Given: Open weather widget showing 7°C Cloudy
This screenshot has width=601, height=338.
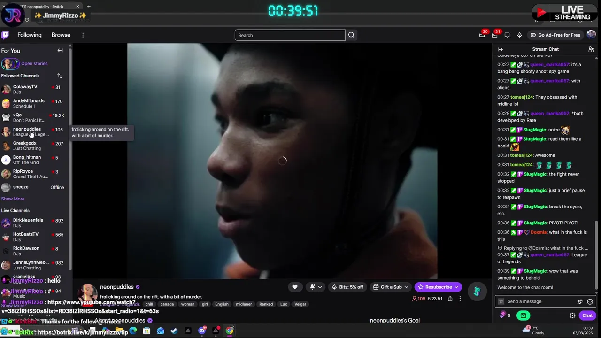Looking at the screenshot, I should [x=534, y=330].
